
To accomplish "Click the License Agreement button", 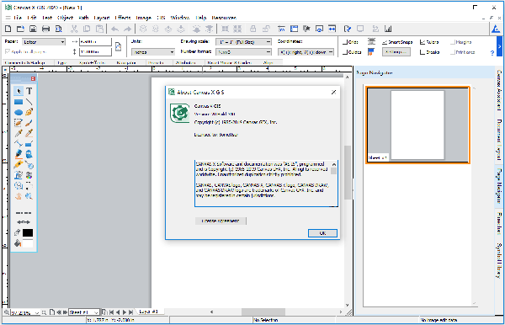I will point(221,221).
